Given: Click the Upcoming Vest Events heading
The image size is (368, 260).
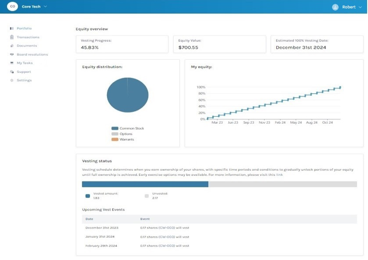Looking at the screenshot, I should (x=103, y=210).
